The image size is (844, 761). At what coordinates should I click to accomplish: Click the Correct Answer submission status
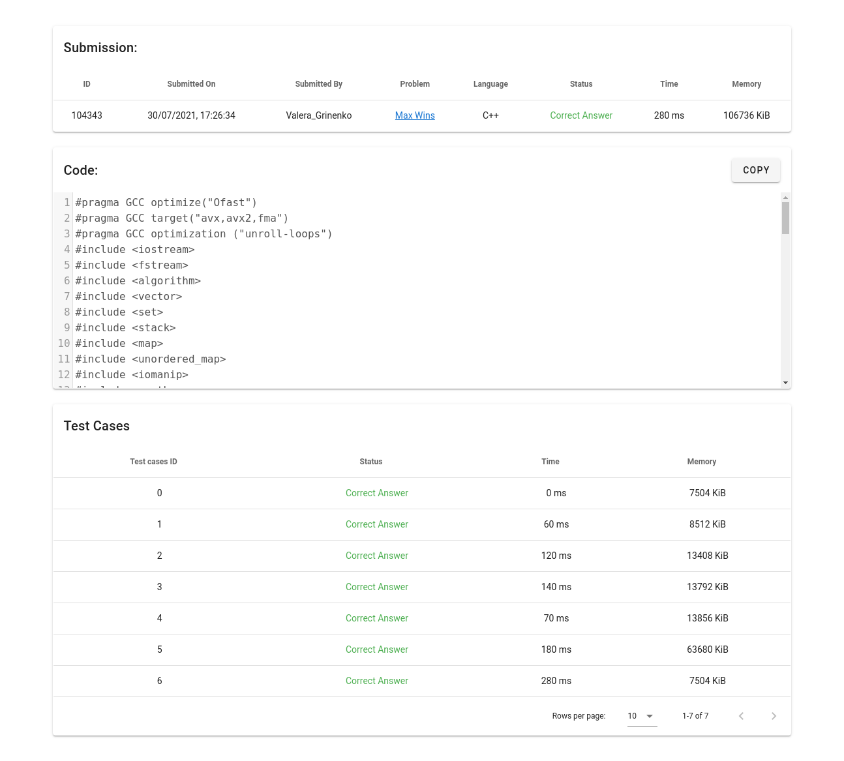tap(580, 115)
